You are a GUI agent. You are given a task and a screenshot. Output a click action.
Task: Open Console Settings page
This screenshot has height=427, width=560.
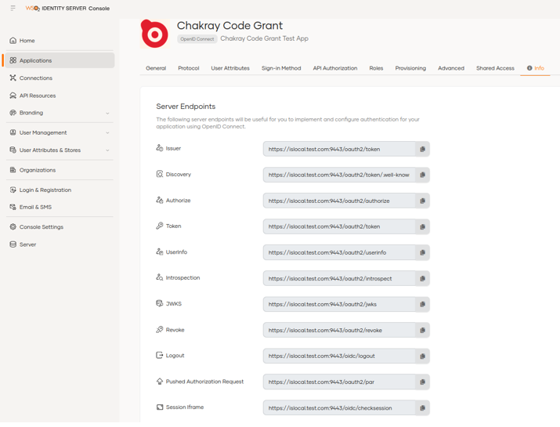[41, 227]
